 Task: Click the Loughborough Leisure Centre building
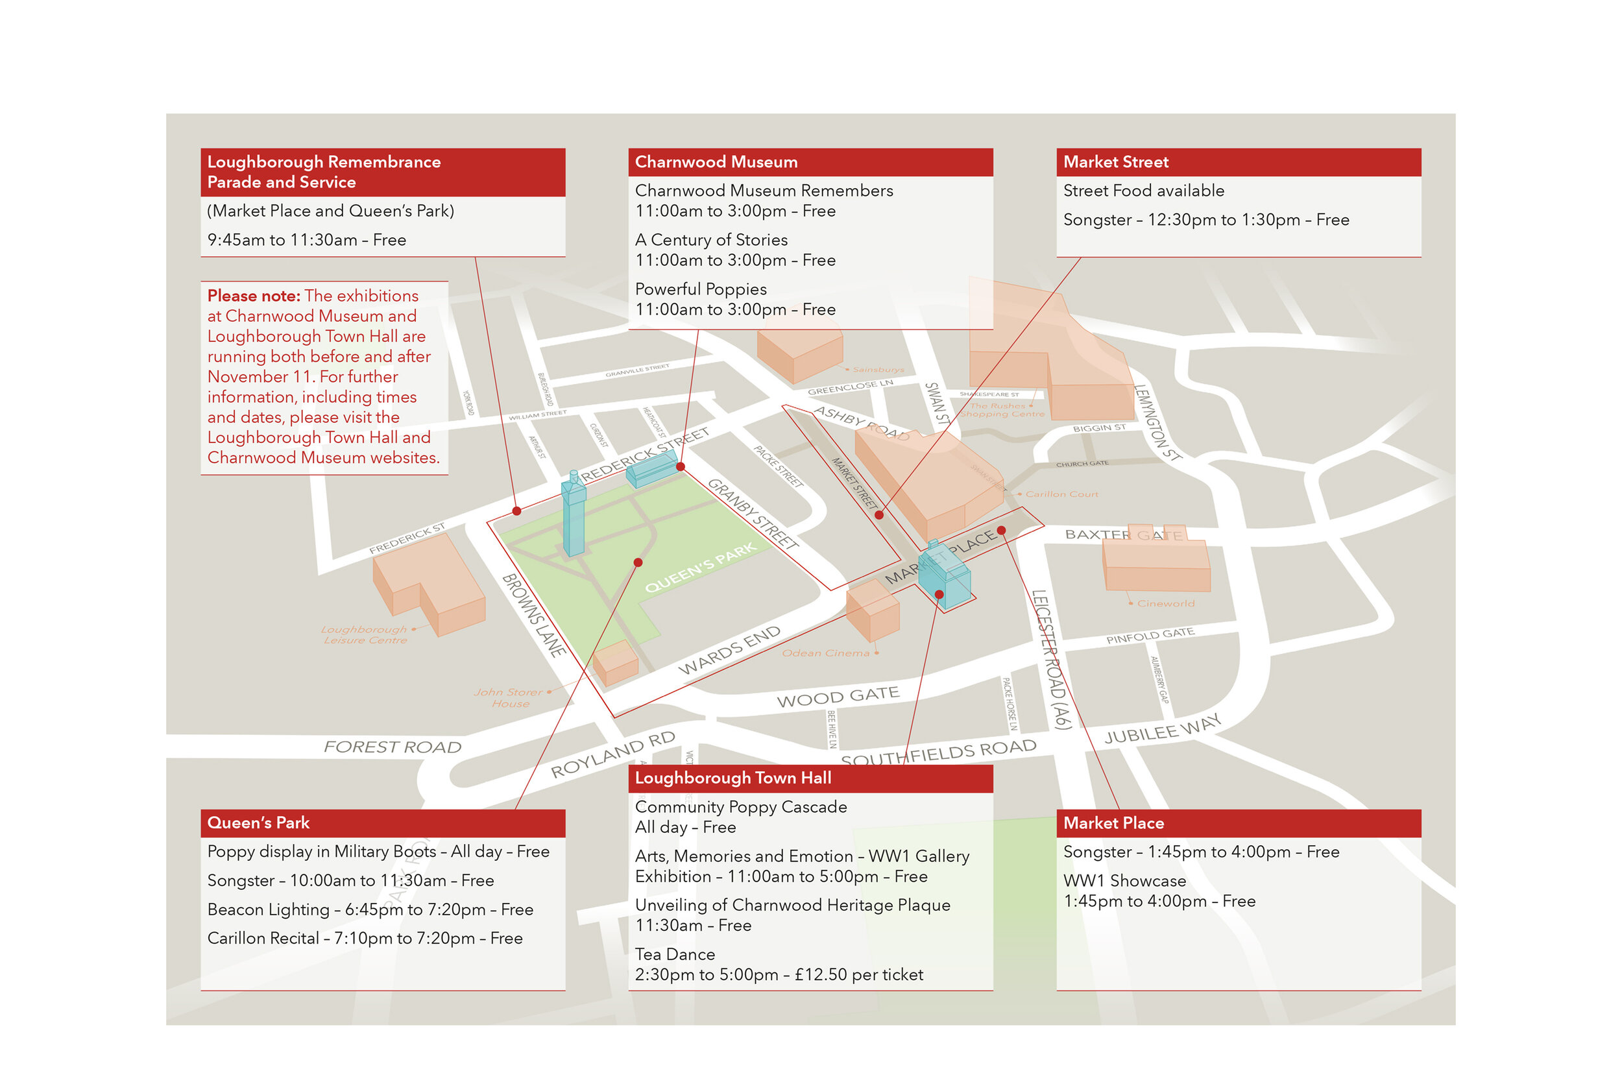click(x=429, y=585)
